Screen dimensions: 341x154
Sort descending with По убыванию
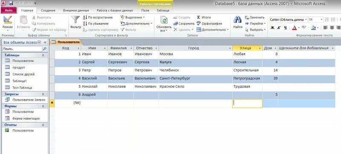click(x=96, y=23)
